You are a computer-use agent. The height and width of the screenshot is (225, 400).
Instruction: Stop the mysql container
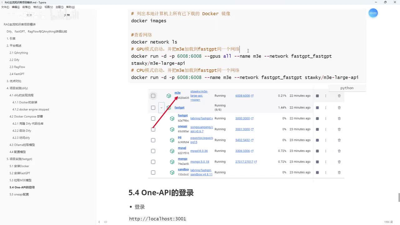317,151
